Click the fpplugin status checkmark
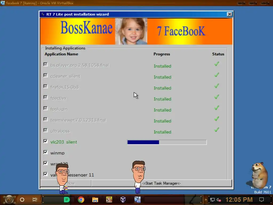 216,108
